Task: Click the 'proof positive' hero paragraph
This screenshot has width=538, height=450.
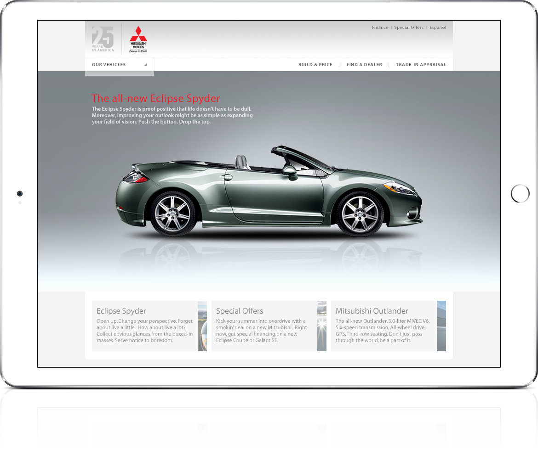Action: [172, 115]
